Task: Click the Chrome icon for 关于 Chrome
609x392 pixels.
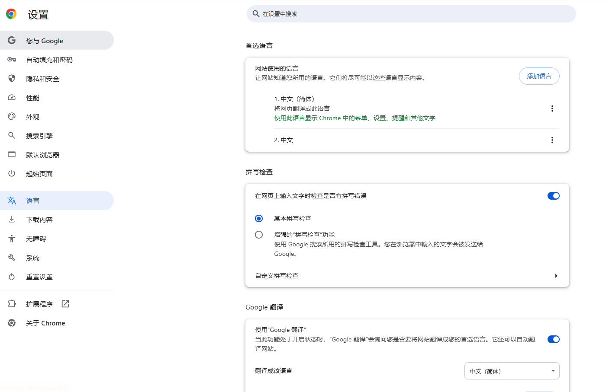Action: coord(12,323)
